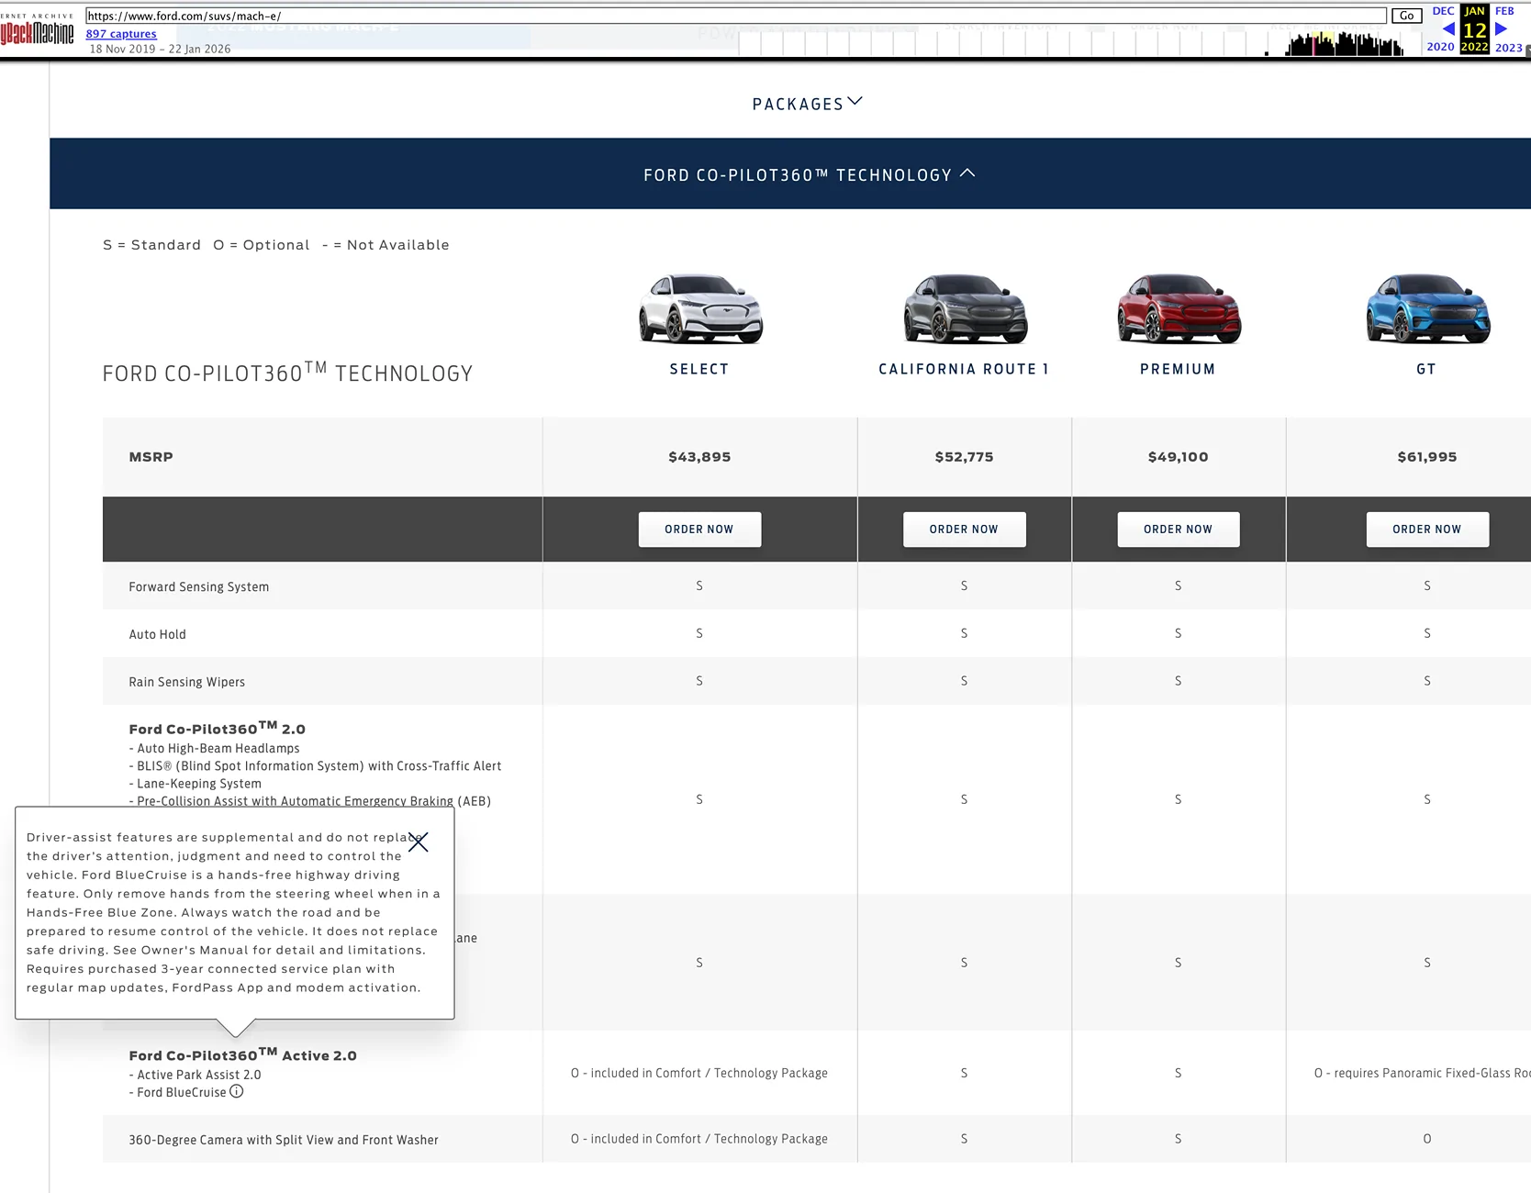This screenshot has width=1531, height=1193.
Task: Click the SELECT trim name heading
Action: (699, 369)
